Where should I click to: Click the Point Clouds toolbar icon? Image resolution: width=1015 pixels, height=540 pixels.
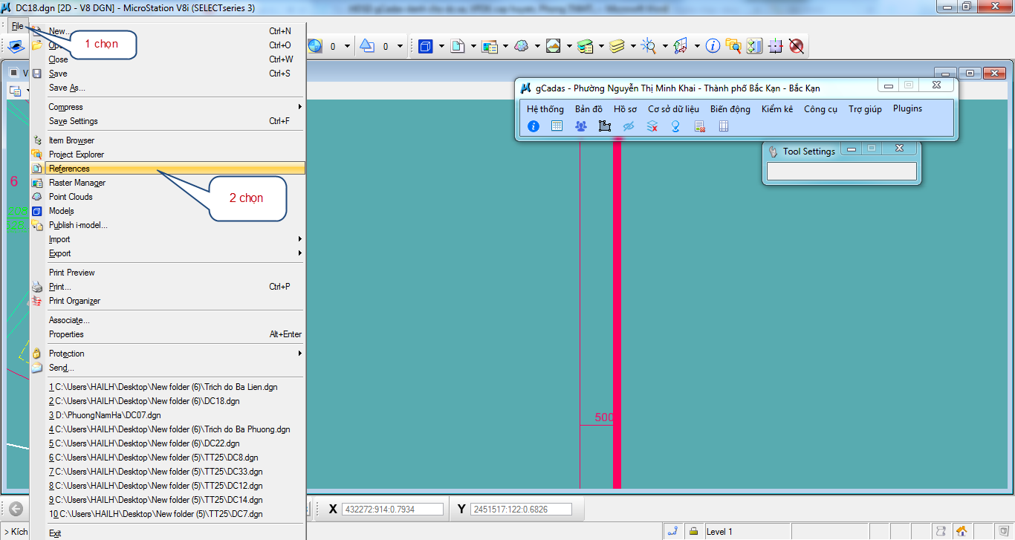click(x=522, y=46)
